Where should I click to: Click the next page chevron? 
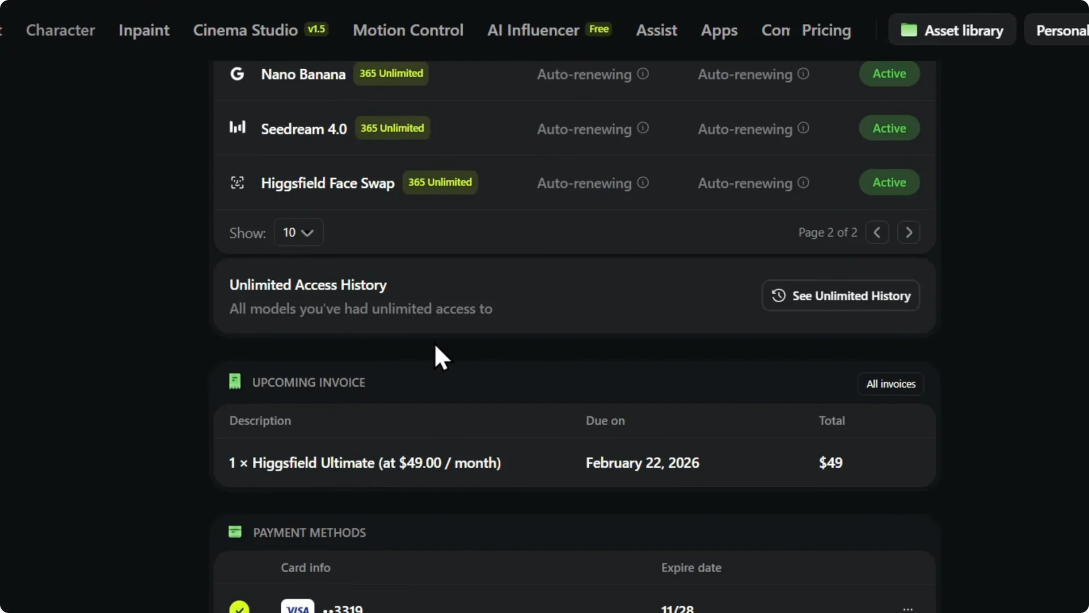(909, 232)
